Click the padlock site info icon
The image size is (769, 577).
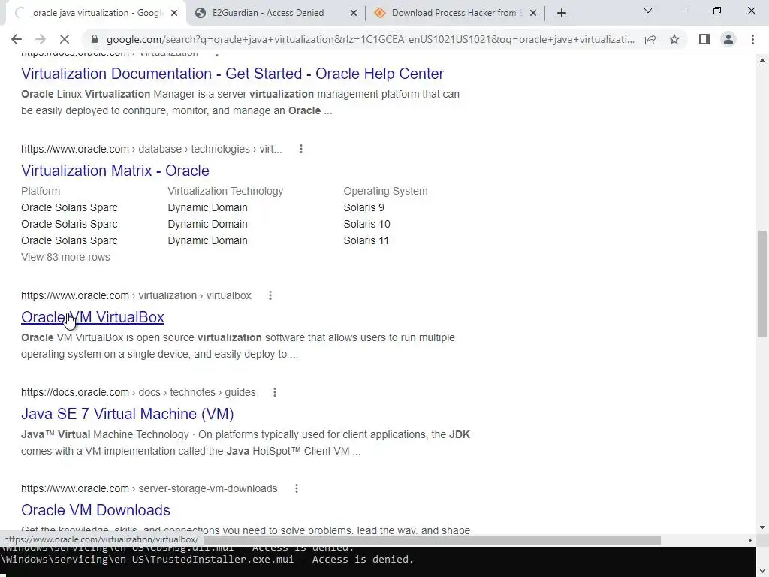point(95,39)
